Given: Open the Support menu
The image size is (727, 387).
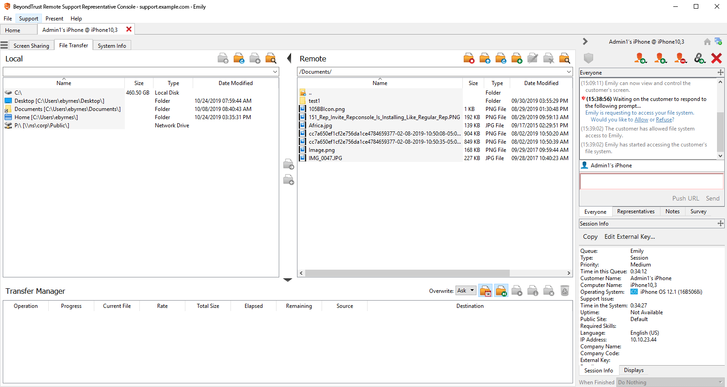Looking at the screenshot, I should pos(29,19).
